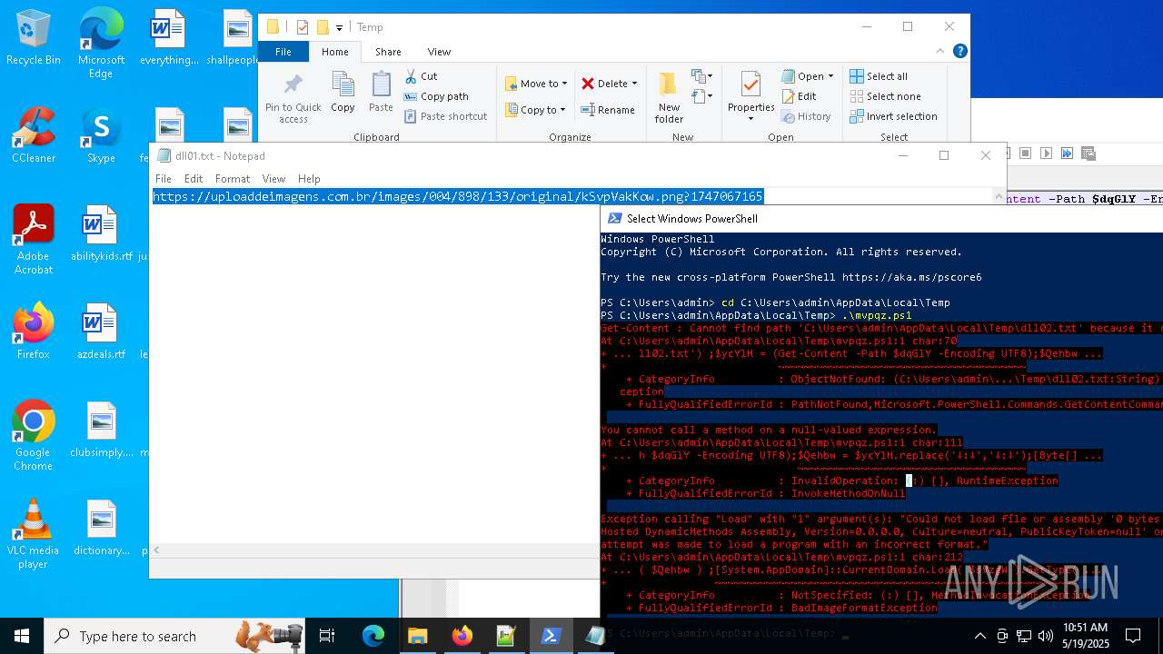
Task: Choose Paste shortcut in the Clipboard group
Action: (x=445, y=116)
